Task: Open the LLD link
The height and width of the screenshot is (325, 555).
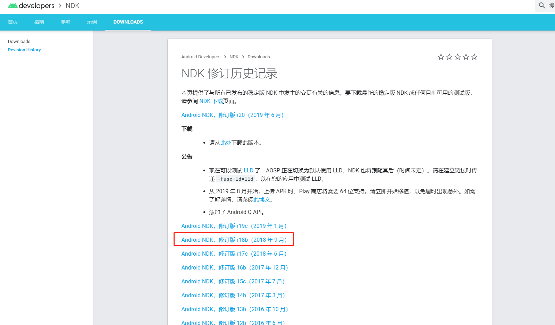Action: 249,171
